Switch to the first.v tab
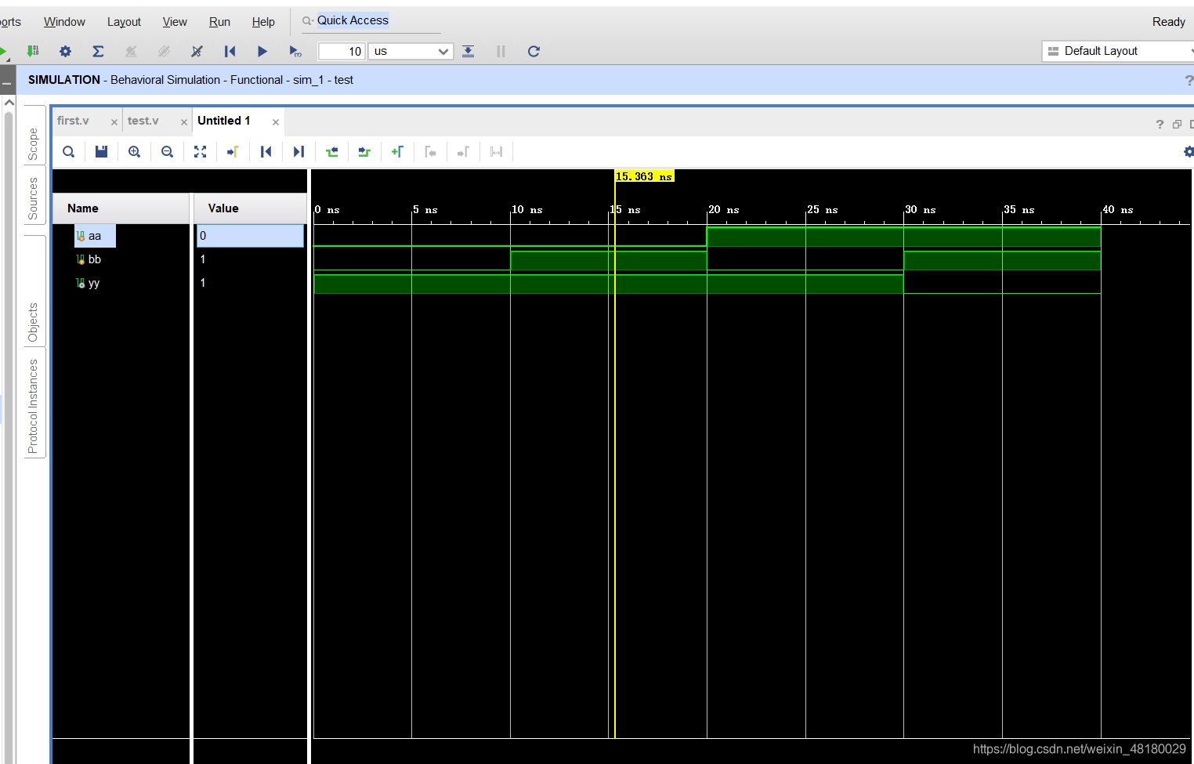The height and width of the screenshot is (764, 1194). (74, 121)
